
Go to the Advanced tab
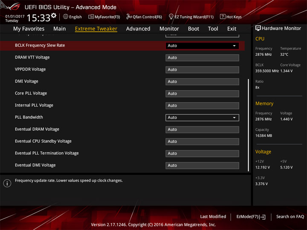tap(138, 29)
